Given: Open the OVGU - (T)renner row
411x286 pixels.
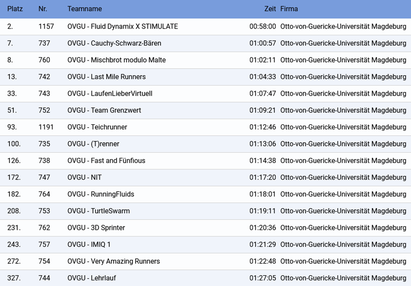Looking at the screenshot, I should [205, 144].
